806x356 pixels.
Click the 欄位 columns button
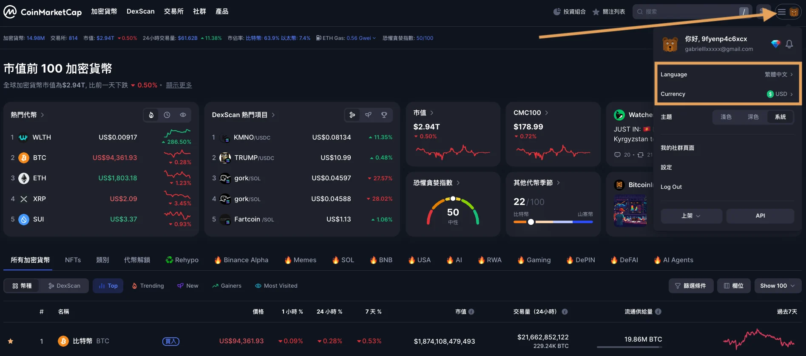click(734, 286)
